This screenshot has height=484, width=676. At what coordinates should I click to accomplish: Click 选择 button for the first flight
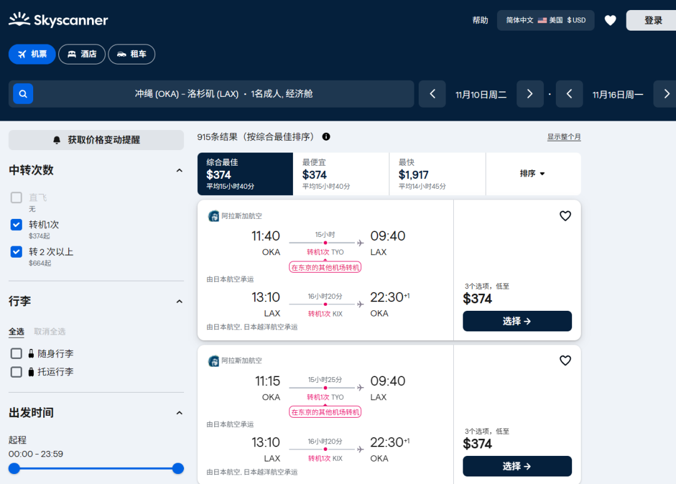tap(517, 321)
